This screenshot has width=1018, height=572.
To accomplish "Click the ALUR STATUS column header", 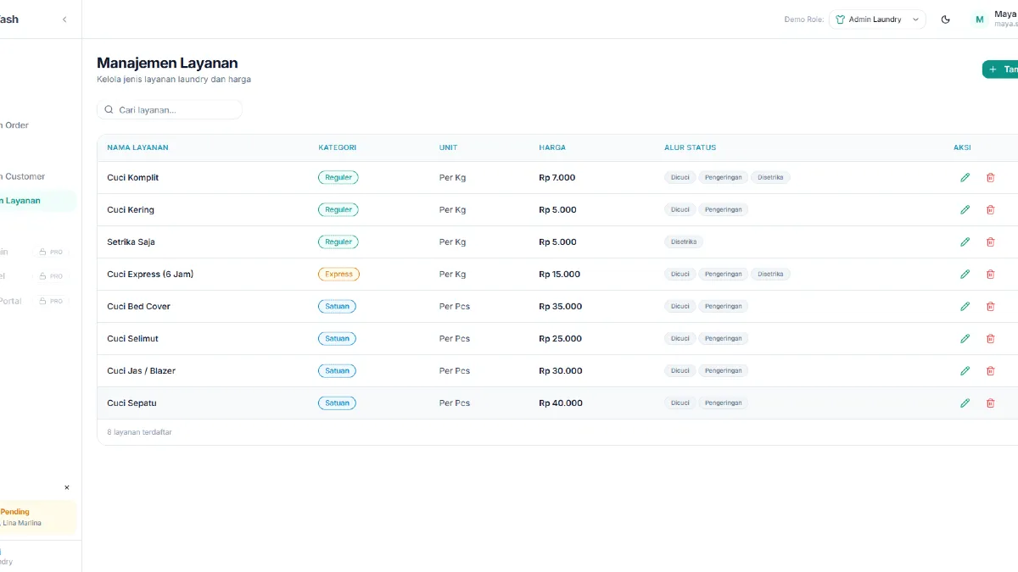I will (x=690, y=147).
